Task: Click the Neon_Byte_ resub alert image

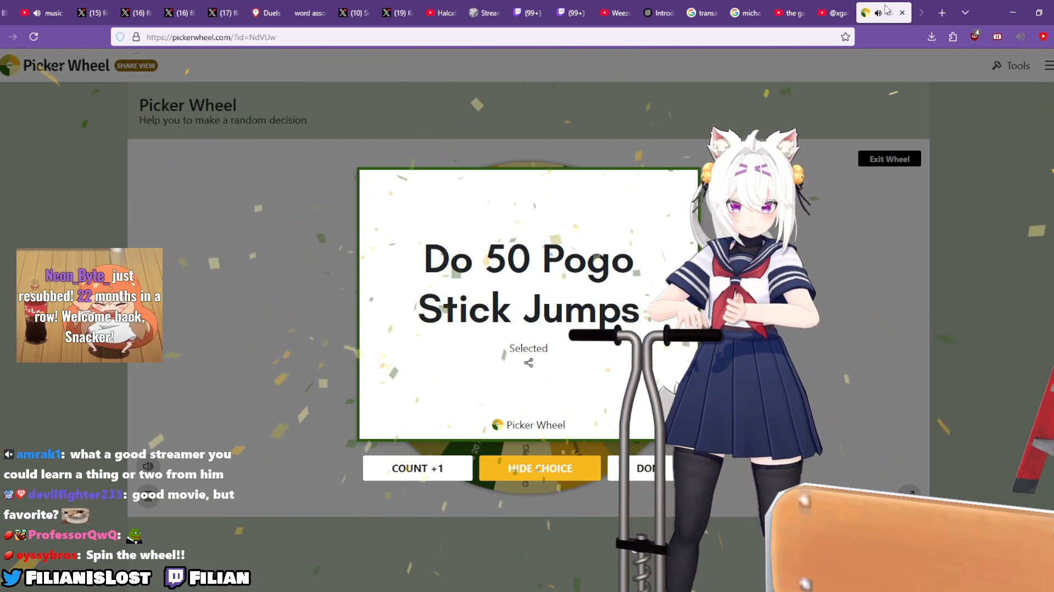Action: pos(90,305)
